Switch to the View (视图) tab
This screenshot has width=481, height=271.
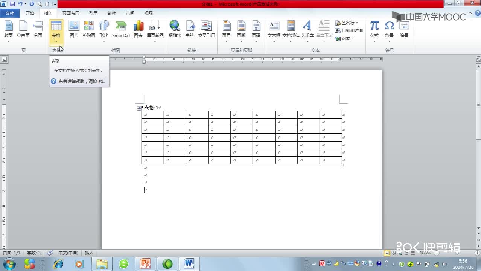[148, 13]
